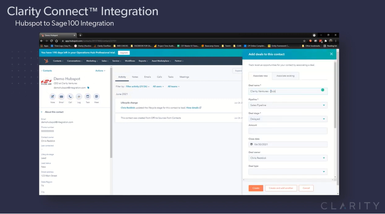Open the Conversations menu
The width and height of the screenshot is (385, 214).
75,61
